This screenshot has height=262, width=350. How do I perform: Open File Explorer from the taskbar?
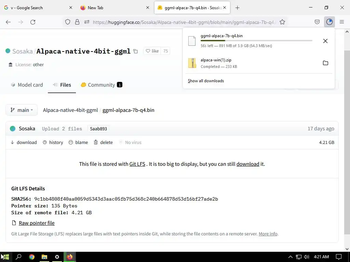[x=44, y=257]
